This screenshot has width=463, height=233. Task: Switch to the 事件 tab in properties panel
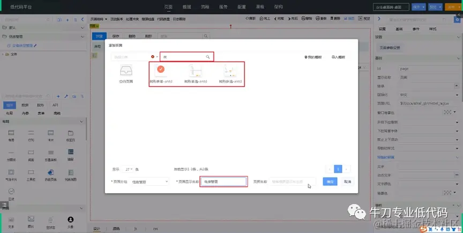pos(416,29)
